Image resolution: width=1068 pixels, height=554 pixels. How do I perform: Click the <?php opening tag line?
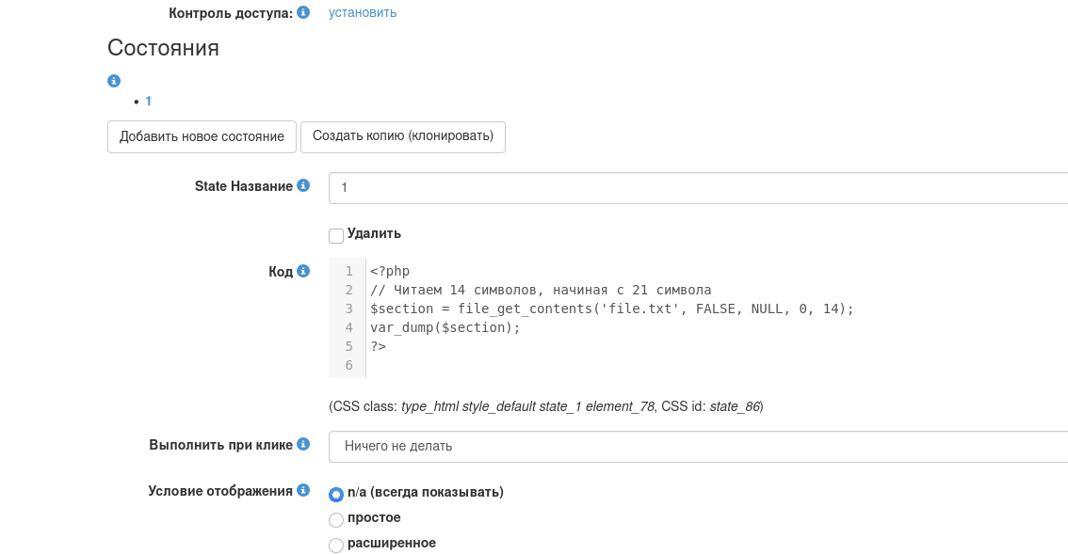[x=390, y=271]
